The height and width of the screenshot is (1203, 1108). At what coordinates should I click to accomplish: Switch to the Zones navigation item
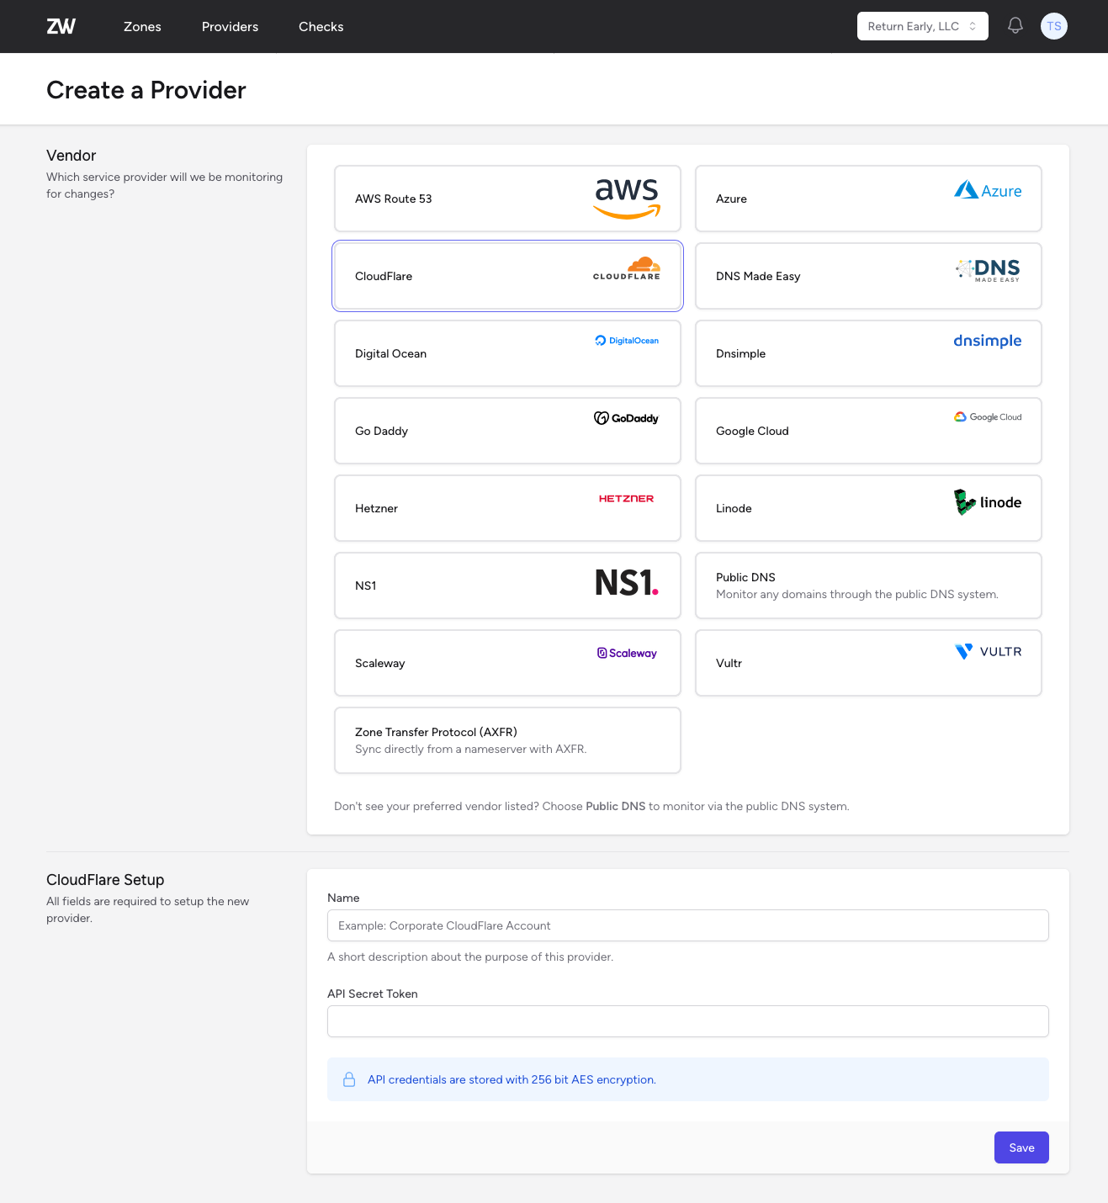pos(141,26)
